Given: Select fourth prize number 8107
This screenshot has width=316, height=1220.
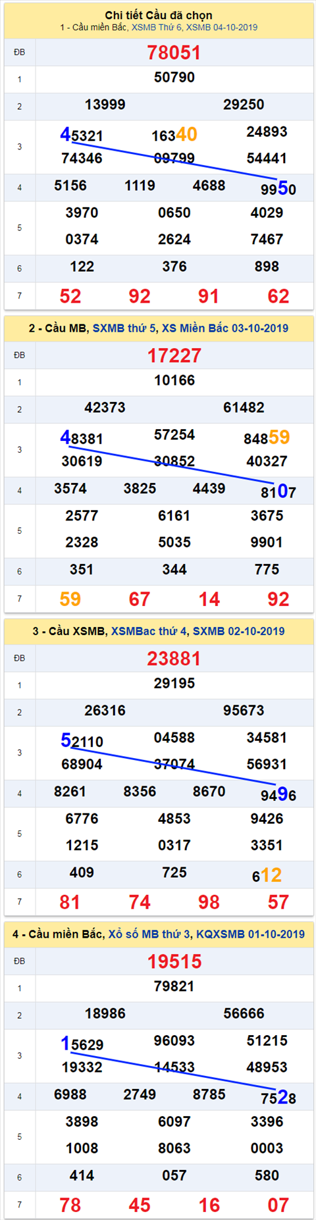Looking at the screenshot, I should pyautogui.click(x=278, y=492).
